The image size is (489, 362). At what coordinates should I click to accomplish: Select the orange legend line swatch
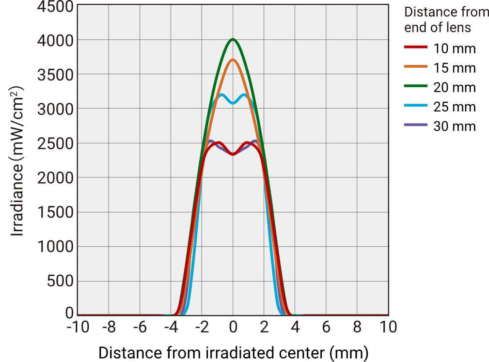pos(416,66)
